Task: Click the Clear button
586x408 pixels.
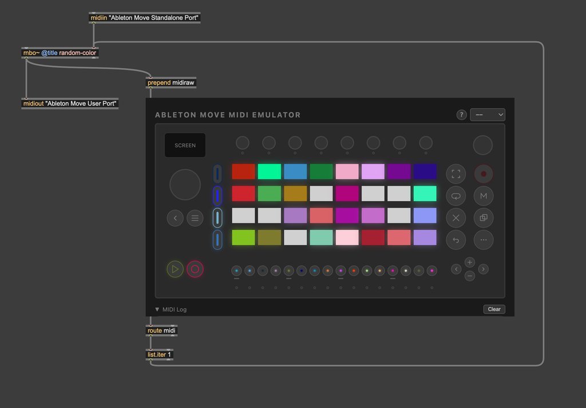Action: [x=494, y=309]
